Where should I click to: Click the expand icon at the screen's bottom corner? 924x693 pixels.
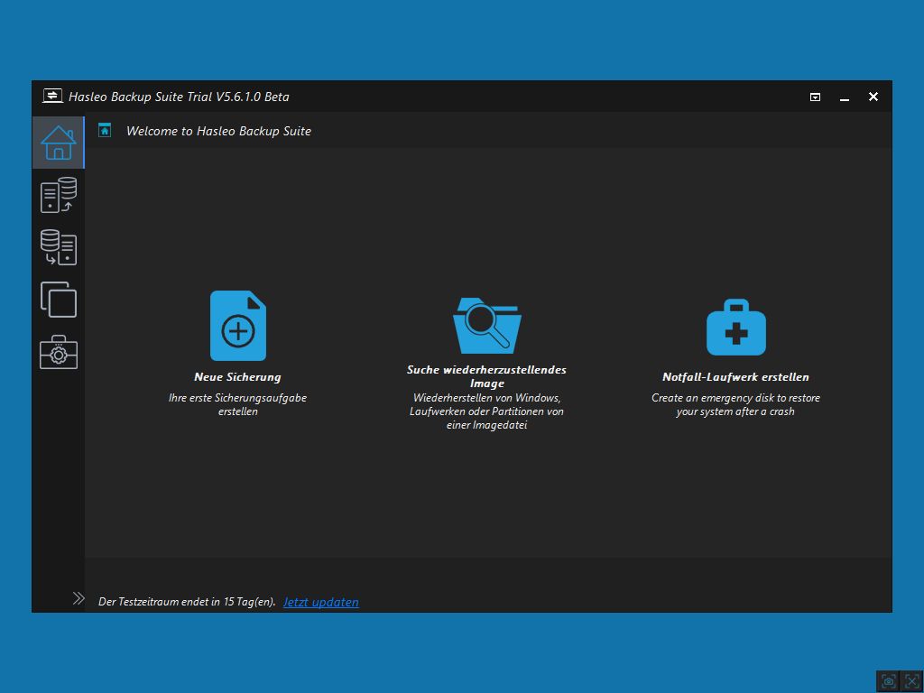point(911,681)
